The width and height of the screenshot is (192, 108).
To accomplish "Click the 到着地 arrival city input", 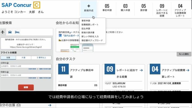I will [26, 75].
